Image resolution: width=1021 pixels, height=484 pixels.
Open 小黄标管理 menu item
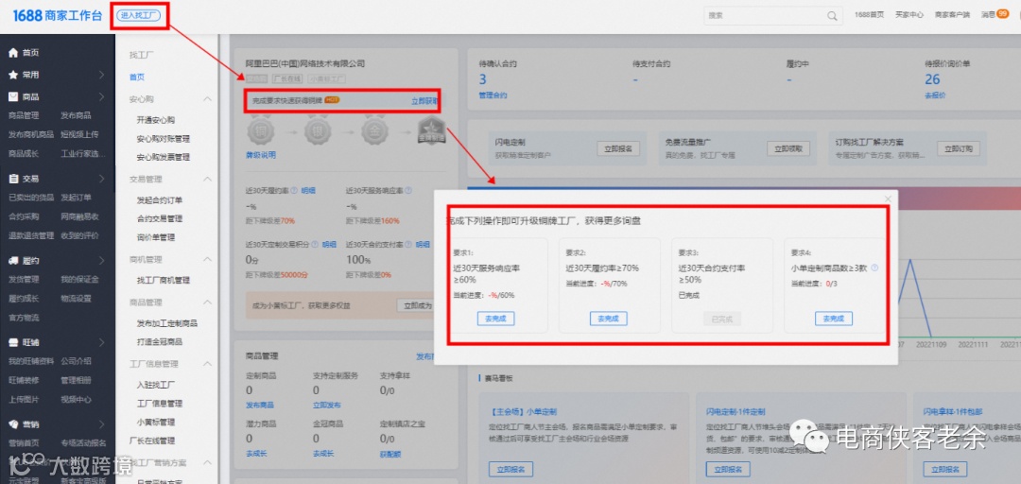[x=156, y=423]
